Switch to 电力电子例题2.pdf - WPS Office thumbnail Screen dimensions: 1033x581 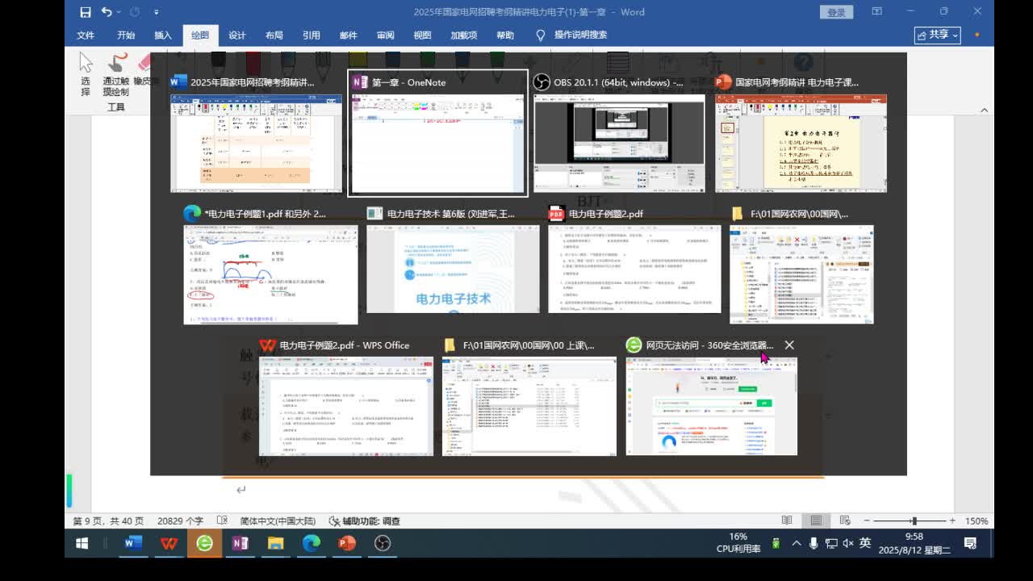coord(345,406)
